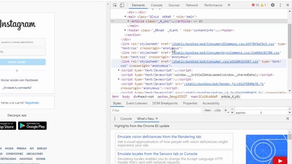This screenshot has height=164, width=292.
Task: Open the drawer three-dot menu beside Console
Action: (115, 118)
